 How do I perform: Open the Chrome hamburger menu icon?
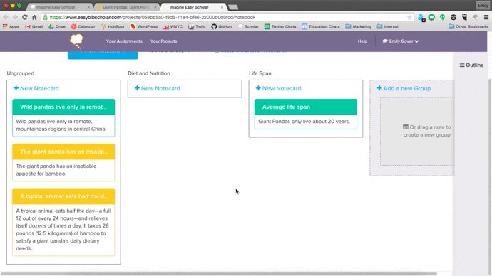click(x=486, y=17)
